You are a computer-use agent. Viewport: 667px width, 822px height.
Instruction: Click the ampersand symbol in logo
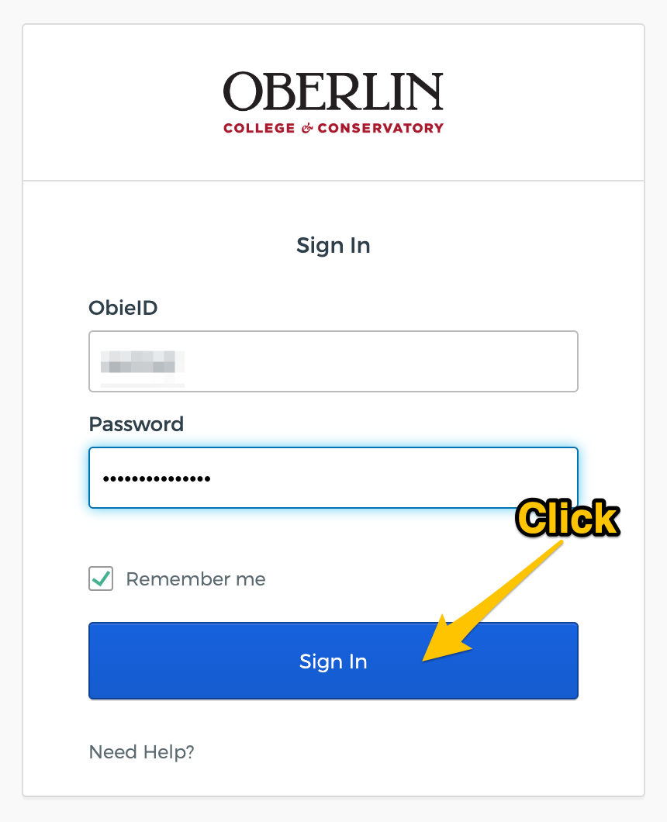[x=307, y=128]
